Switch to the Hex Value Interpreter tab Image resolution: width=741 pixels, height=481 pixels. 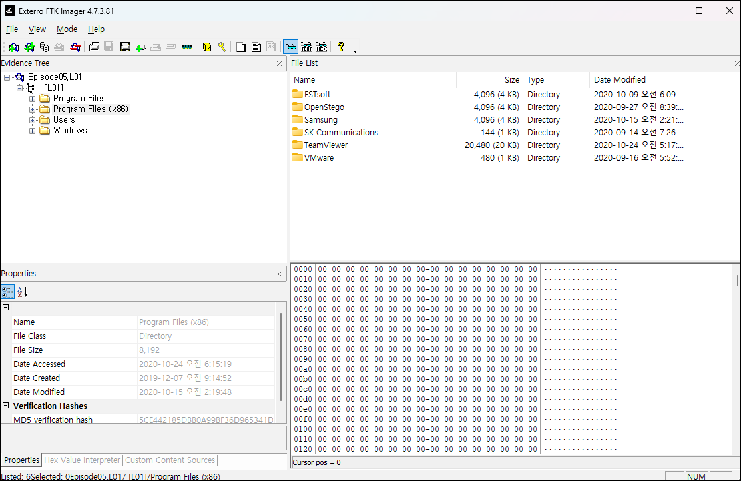(82, 460)
